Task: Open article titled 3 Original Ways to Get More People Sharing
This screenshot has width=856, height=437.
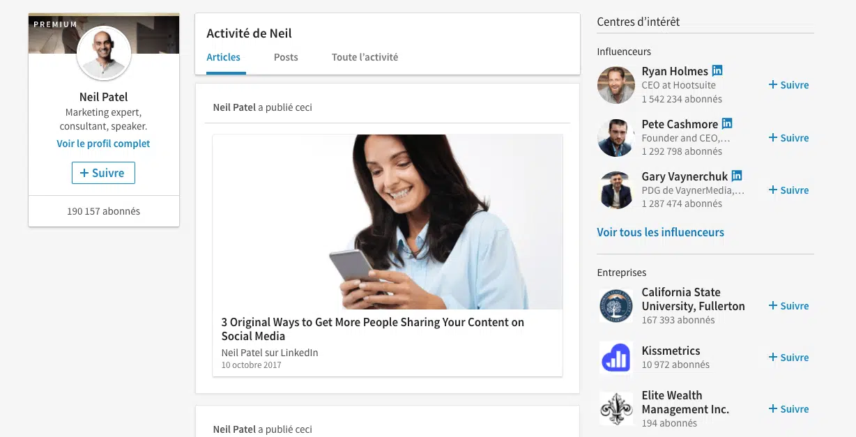Action: 373,329
